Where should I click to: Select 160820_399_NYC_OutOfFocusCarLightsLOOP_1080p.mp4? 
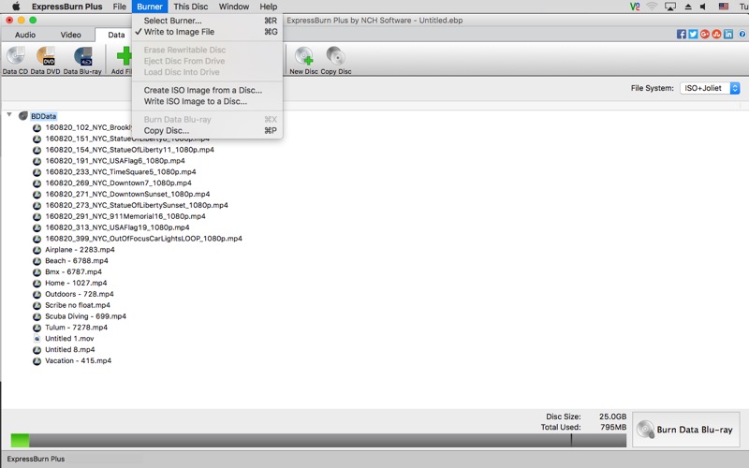coord(143,239)
